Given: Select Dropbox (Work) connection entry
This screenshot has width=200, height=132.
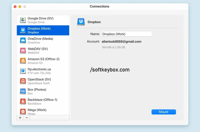Looking at the screenshot, I should [43, 30].
